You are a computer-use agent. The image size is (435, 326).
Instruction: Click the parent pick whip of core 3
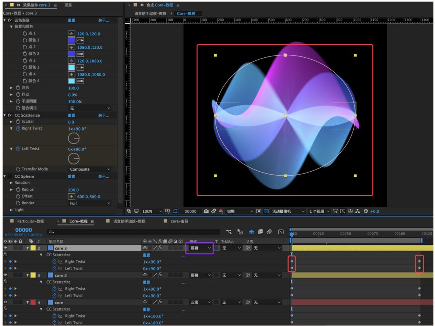pyautogui.click(x=247, y=248)
